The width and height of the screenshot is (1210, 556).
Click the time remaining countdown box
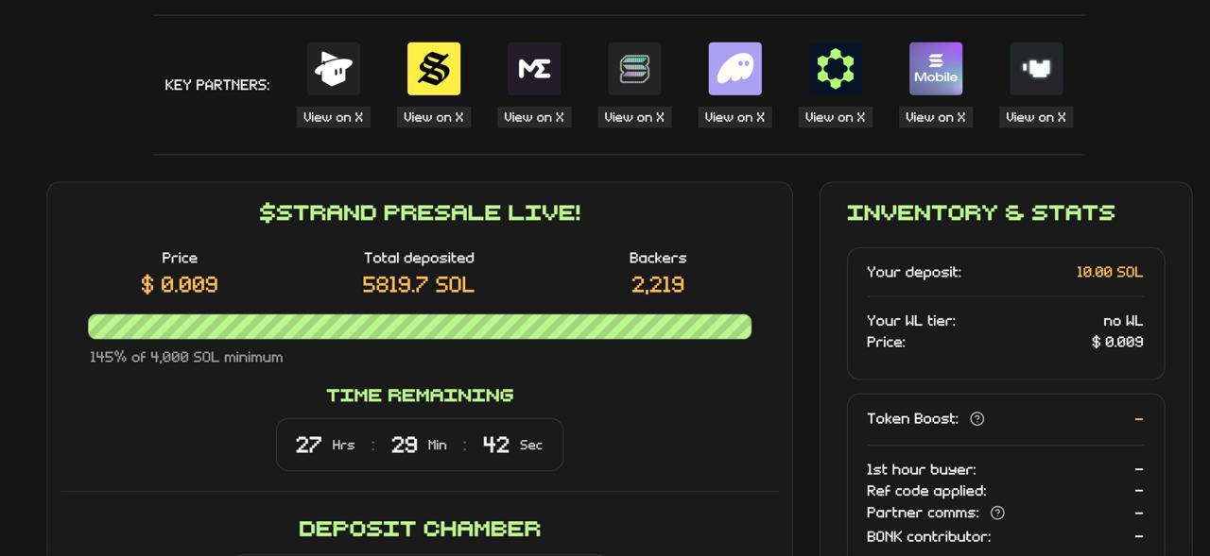tap(420, 445)
